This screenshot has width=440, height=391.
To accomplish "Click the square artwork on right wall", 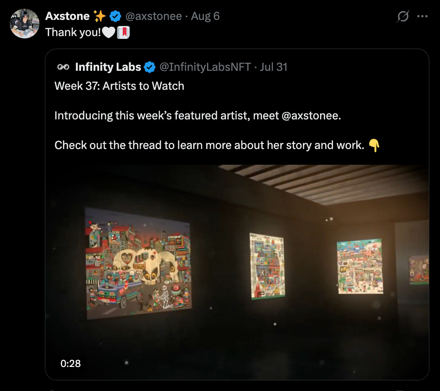I will (360, 266).
